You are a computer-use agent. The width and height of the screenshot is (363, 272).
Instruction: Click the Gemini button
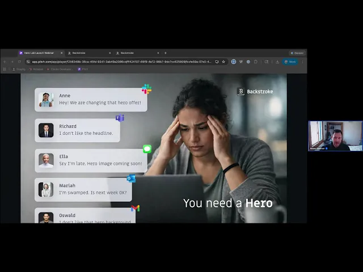pyautogui.click(x=297, y=53)
